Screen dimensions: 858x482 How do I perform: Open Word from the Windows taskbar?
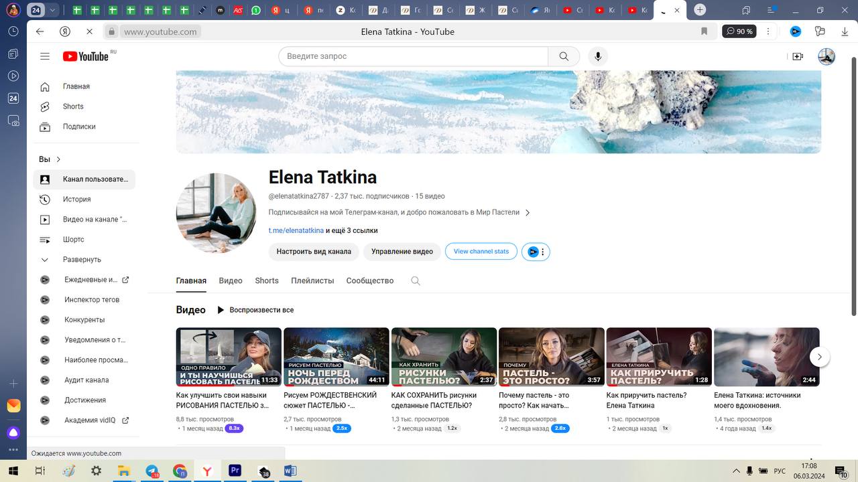pos(290,471)
